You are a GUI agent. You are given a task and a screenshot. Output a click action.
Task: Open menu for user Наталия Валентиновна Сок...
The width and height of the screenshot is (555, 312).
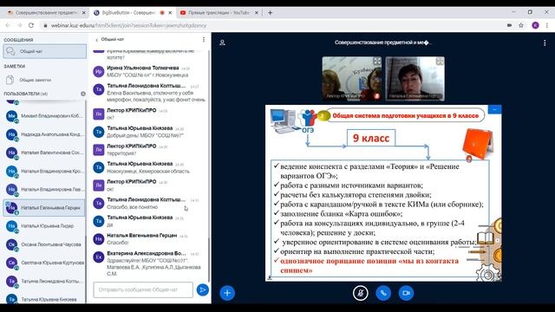(x=44, y=153)
